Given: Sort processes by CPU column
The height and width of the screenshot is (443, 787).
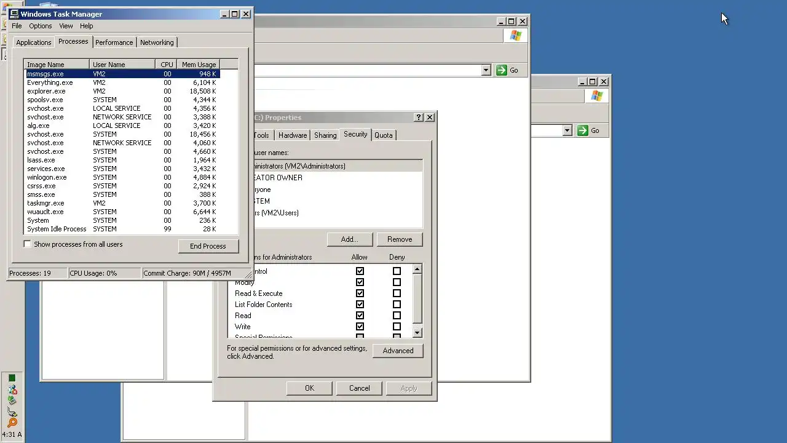Looking at the screenshot, I should [166, 64].
